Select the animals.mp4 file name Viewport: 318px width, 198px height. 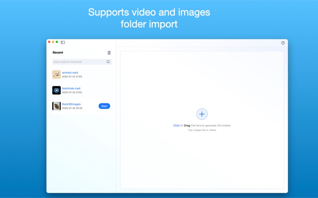tap(70, 72)
